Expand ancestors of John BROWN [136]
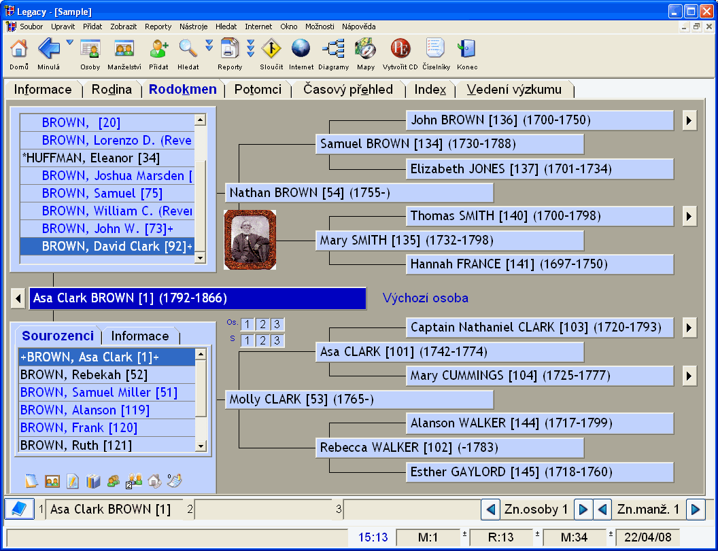Viewport: 718px width, 551px height. 689,120
